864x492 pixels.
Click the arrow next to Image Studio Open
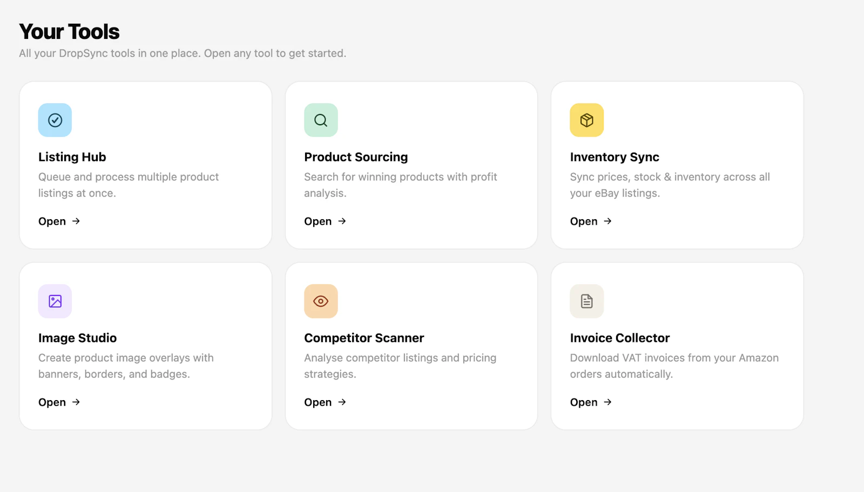pyautogui.click(x=76, y=402)
